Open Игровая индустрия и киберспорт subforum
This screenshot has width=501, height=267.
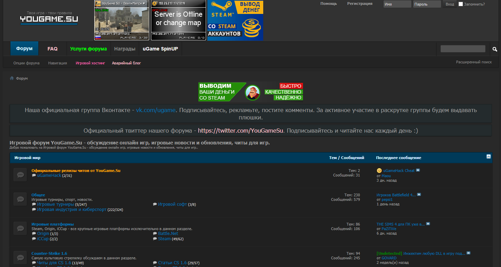tap(72, 210)
